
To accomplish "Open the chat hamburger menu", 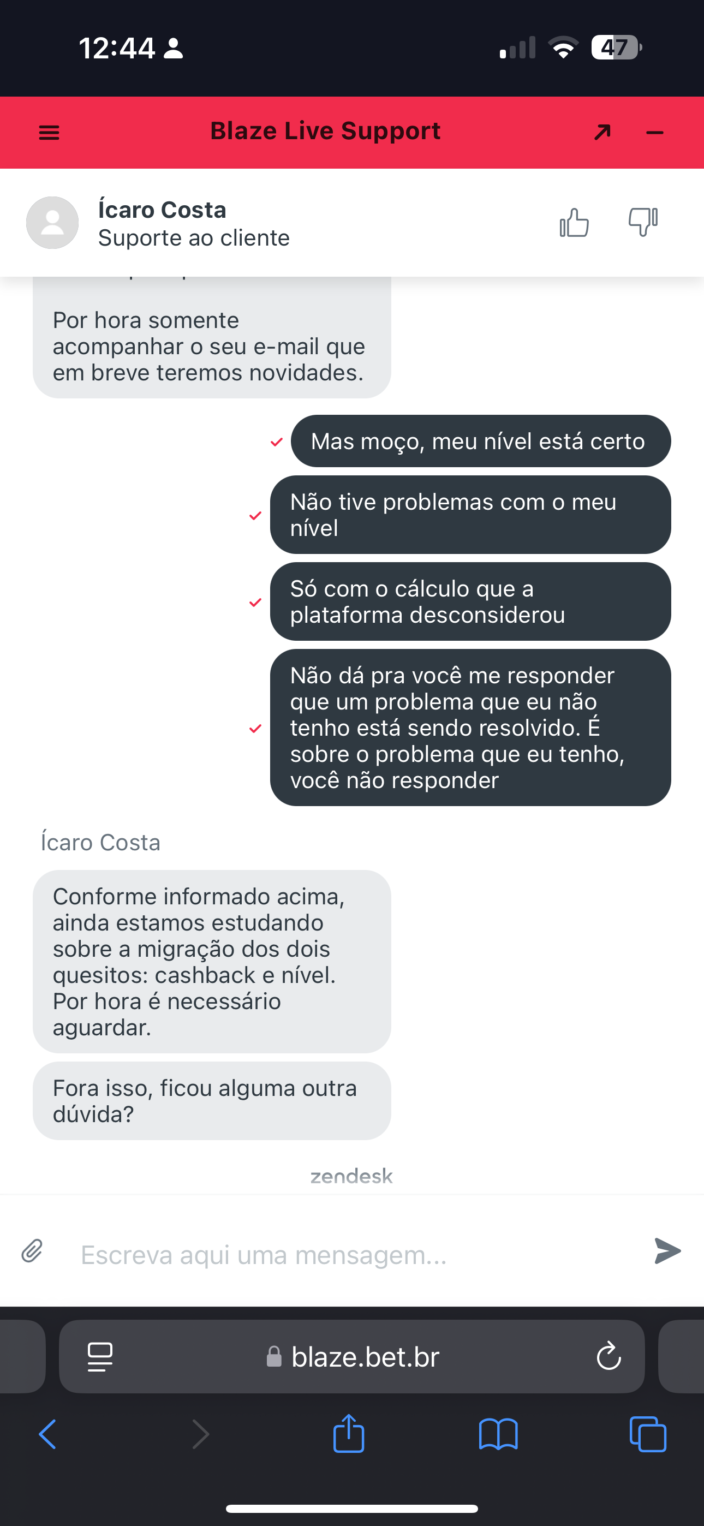I will (49, 133).
